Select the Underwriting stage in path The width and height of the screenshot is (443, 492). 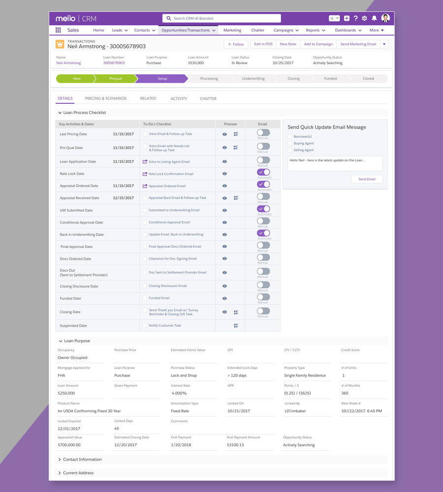[x=253, y=79]
